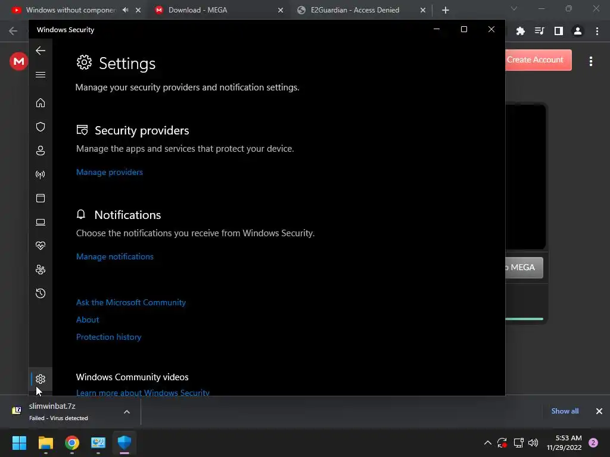
Task: Open Device security laptop icon
Action: point(41,222)
